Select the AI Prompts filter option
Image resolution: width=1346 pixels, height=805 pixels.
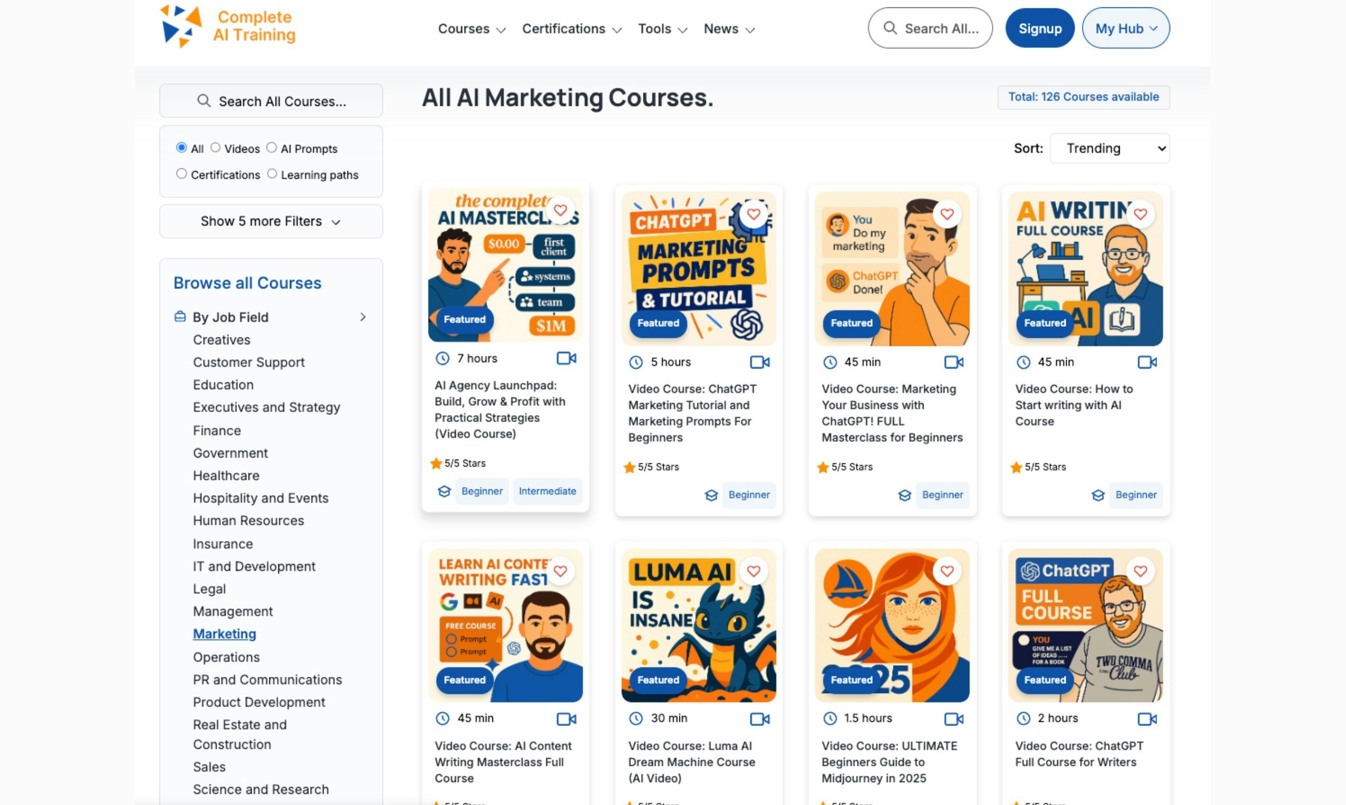[x=272, y=147]
